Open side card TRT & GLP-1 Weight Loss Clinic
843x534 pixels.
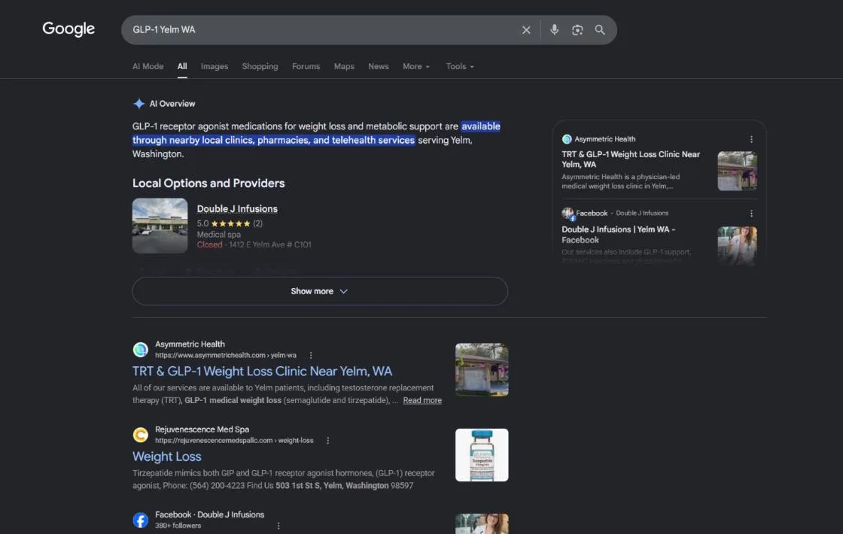[631, 159]
